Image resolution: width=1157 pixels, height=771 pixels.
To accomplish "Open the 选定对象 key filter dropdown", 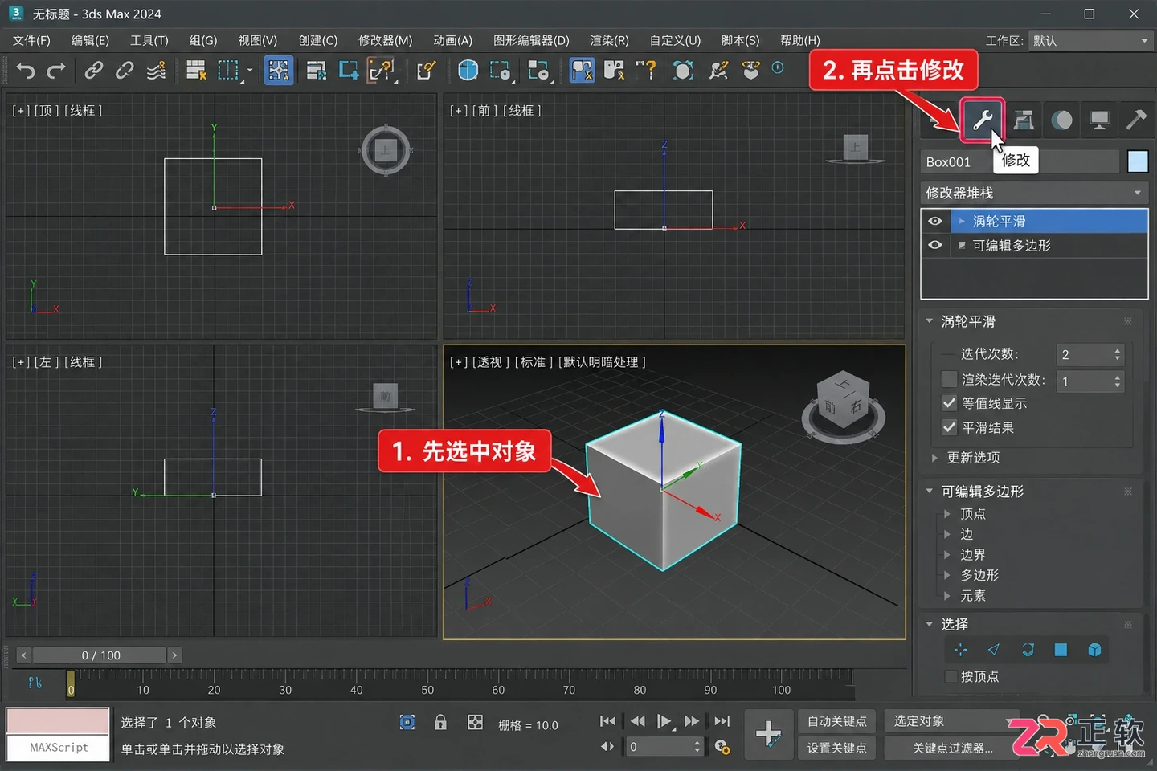I will coord(952,721).
